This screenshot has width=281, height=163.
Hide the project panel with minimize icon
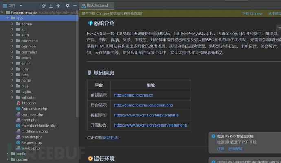[75, 6]
